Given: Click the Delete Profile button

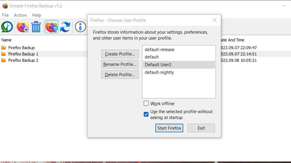Looking at the screenshot, I should coord(120,75).
